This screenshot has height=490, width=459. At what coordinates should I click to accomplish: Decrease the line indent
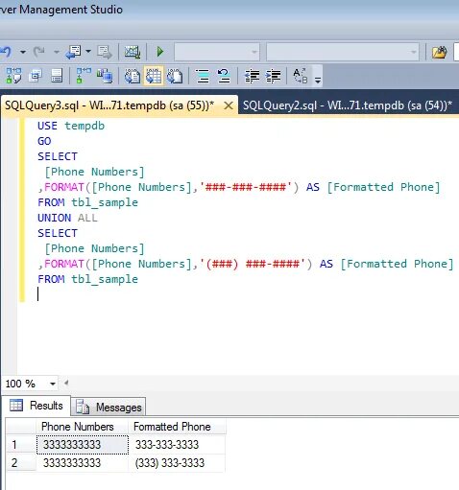click(253, 77)
